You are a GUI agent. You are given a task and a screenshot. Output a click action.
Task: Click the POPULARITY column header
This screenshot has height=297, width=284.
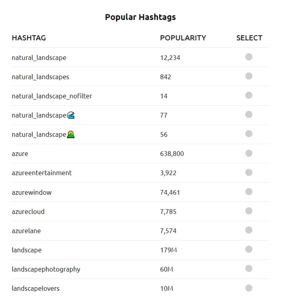click(183, 38)
